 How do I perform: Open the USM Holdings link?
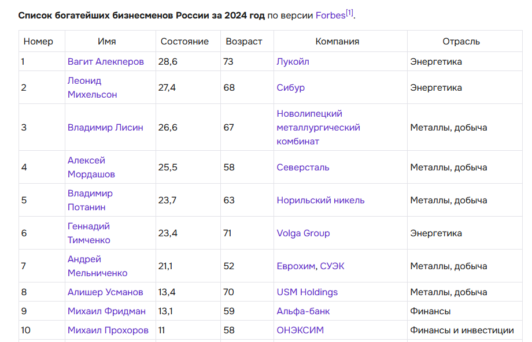pos(307,292)
